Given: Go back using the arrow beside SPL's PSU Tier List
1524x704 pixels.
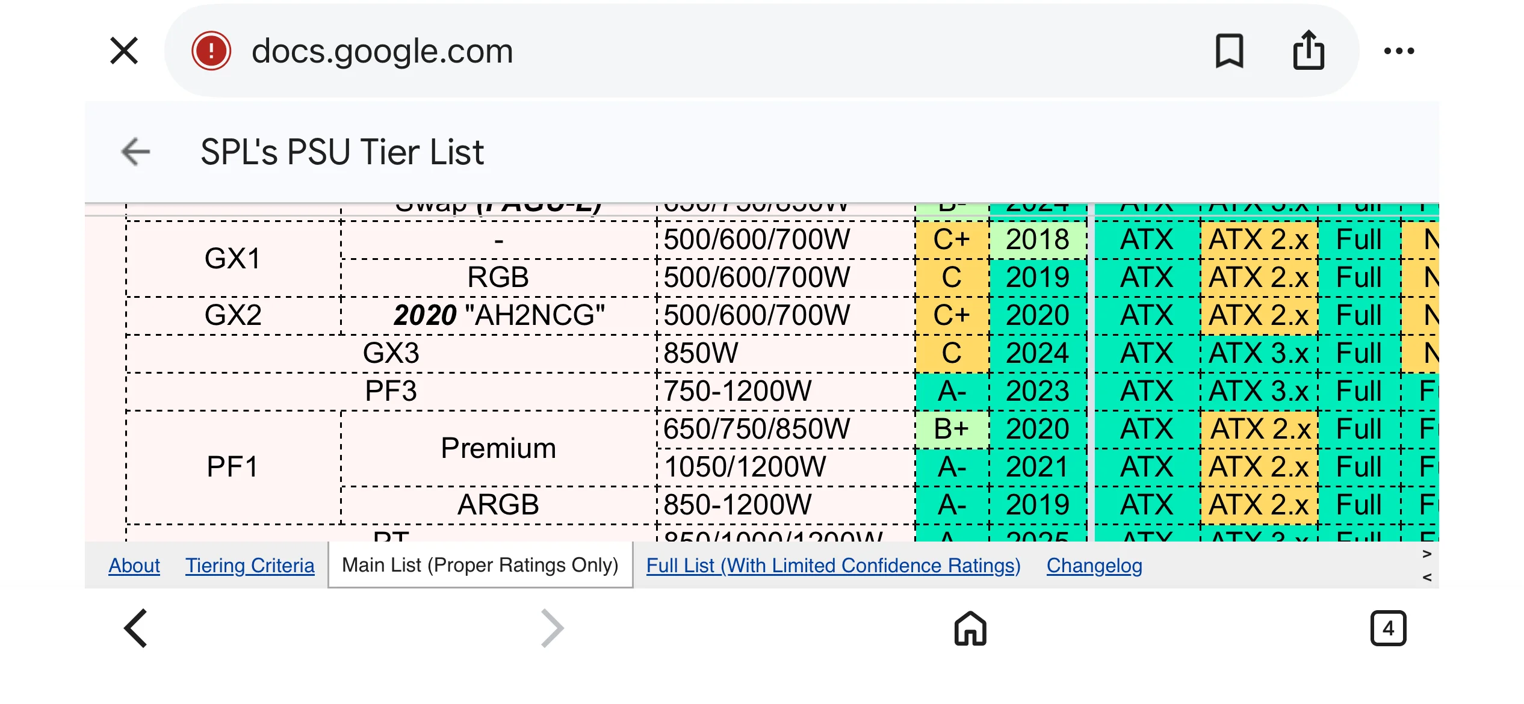Looking at the screenshot, I should click(135, 152).
